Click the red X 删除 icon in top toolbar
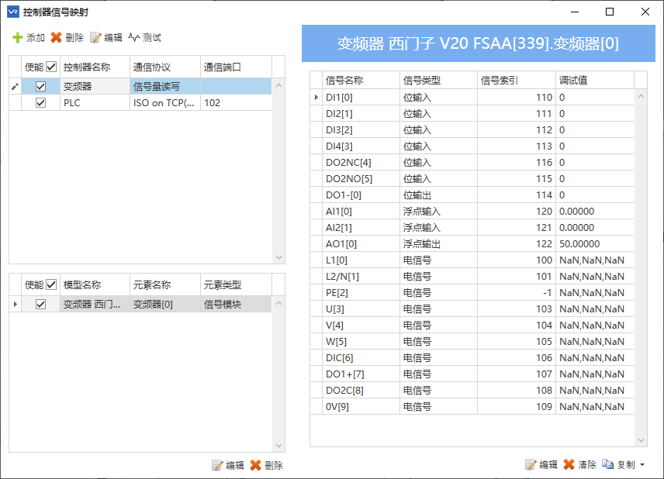Screen dimensions: 664x479 [56, 38]
